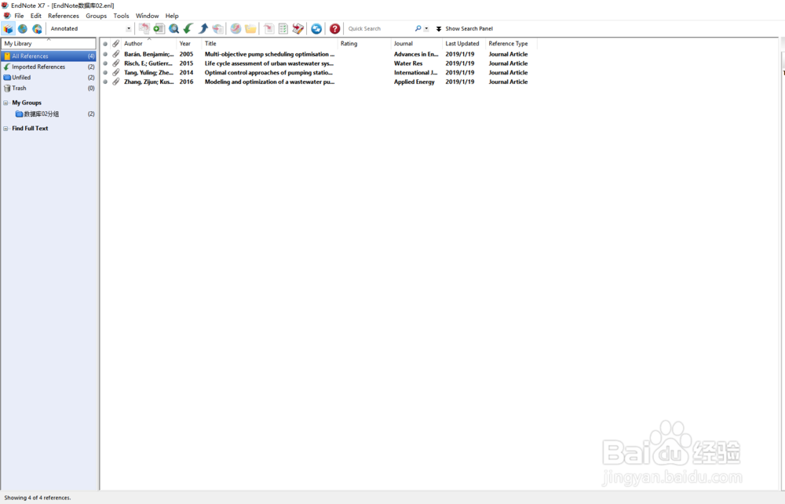Click the New Reference icon

point(159,28)
